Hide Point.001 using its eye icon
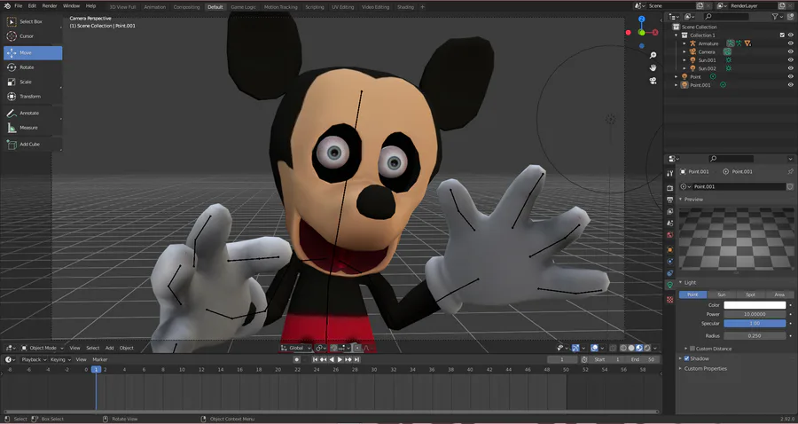Viewport: 798px width, 424px height. coord(791,85)
